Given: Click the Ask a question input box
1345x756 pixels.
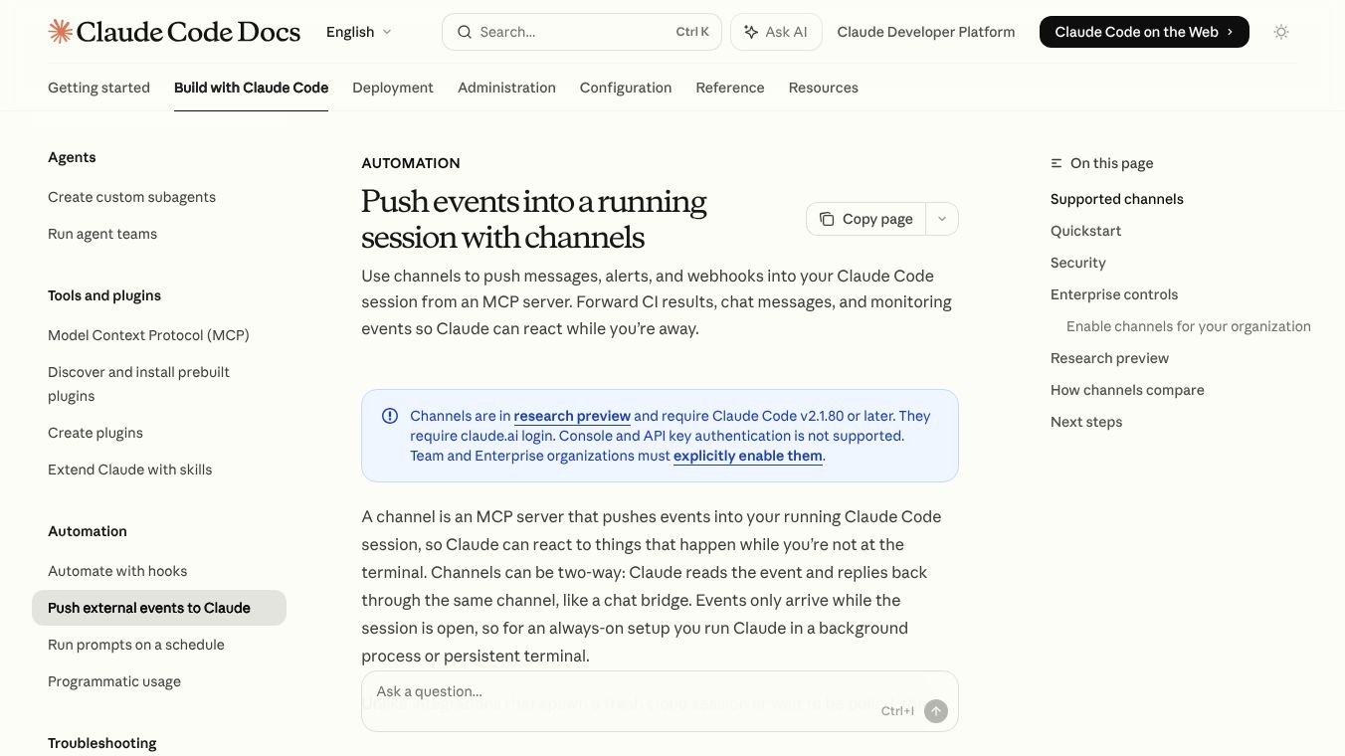Looking at the screenshot, I should pos(660,701).
